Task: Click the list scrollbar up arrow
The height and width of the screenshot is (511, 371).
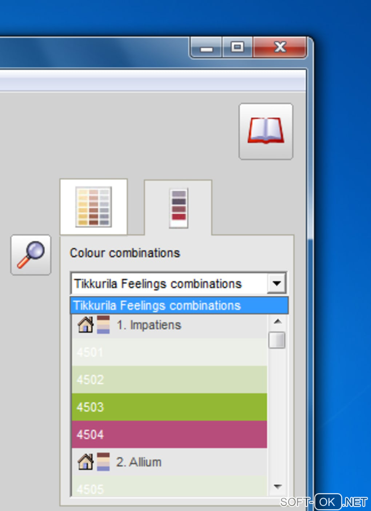Action: (x=278, y=321)
